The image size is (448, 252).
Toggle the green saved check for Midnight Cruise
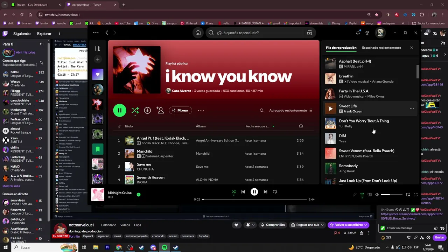coord(139,195)
